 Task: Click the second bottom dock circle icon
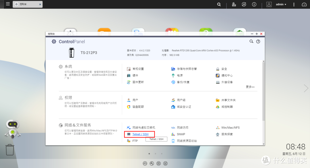pyautogui.click(x=152, y=163)
